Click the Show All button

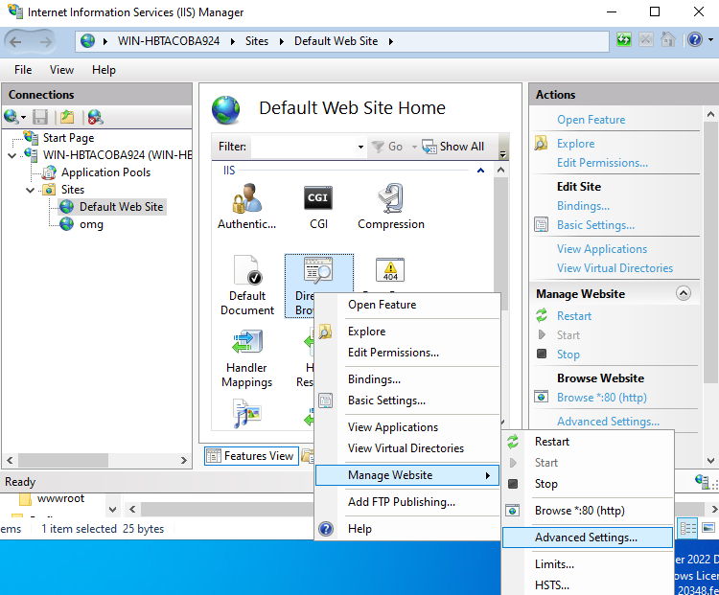click(453, 147)
